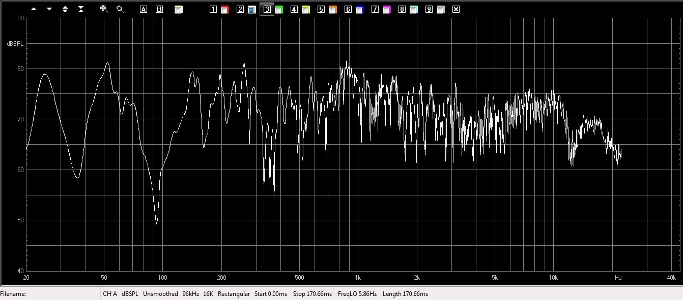683x300 pixels.
Task: Click the X clear overlays button
Action: (x=456, y=9)
